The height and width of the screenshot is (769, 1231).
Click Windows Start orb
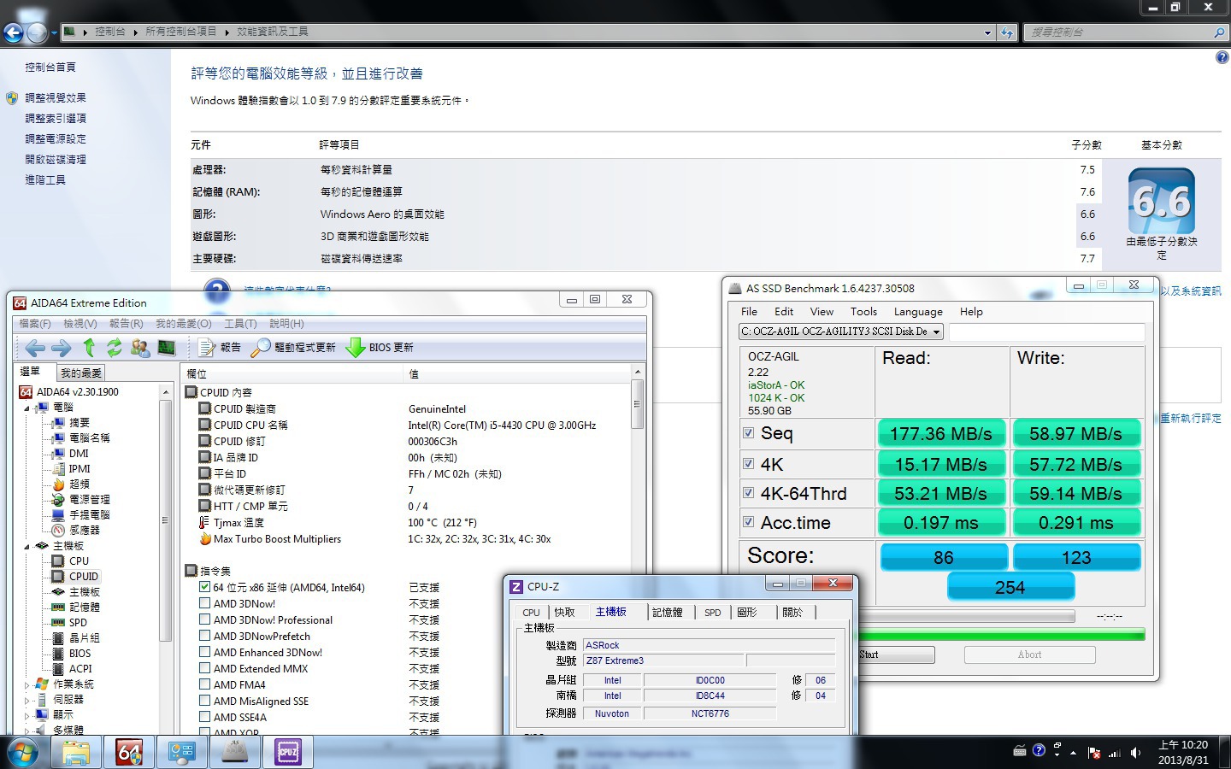point(22,753)
